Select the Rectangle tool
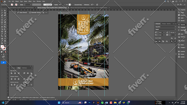 pyautogui.click(x=2, y=20)
